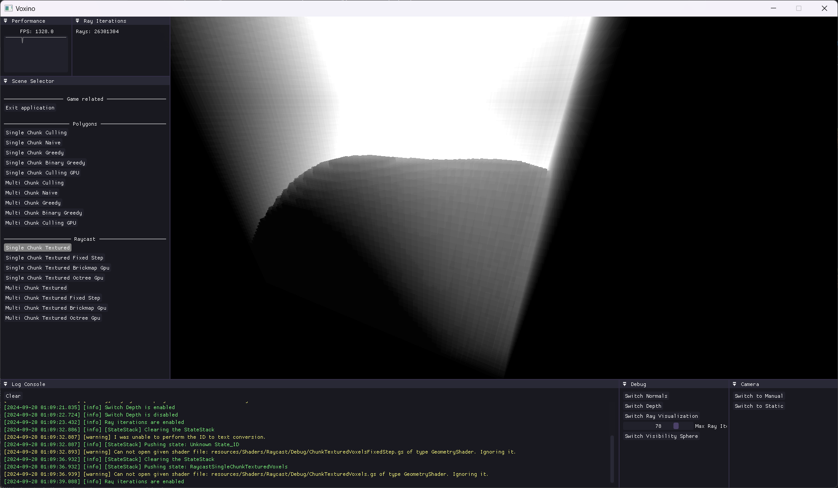Switch camera to Manual
This screenshot has height=488, width=838.
[x=759, y=396]
